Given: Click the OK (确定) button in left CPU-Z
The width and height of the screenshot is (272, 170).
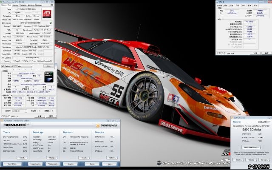Looking at the screenshot, I should click(x=51, y=116).
